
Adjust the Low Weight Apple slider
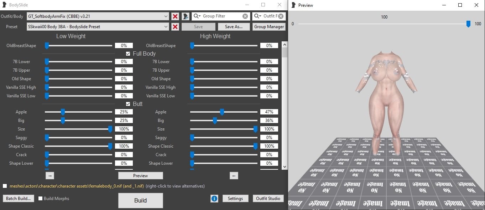[x=63, y=112]
